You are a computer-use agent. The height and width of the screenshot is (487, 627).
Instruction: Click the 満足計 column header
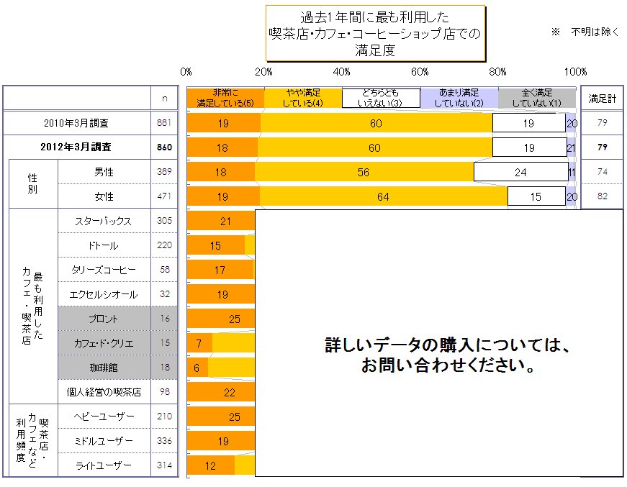[602, 99]
